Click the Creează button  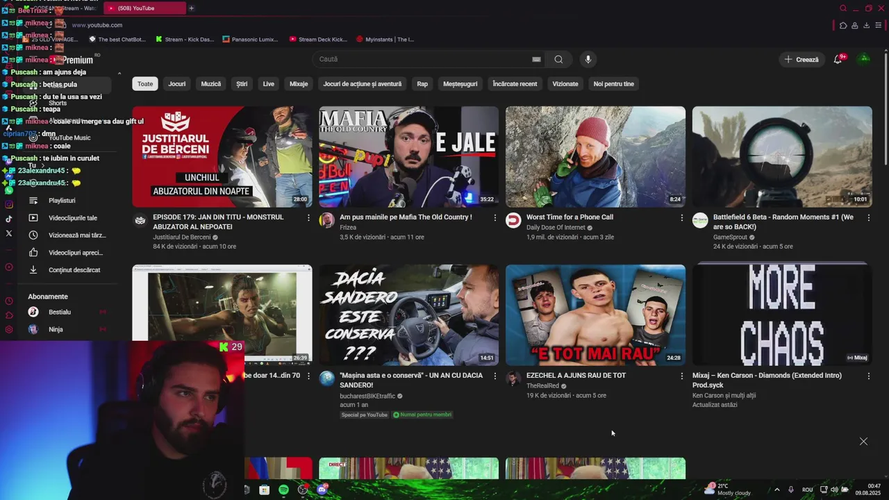(801, 60)
